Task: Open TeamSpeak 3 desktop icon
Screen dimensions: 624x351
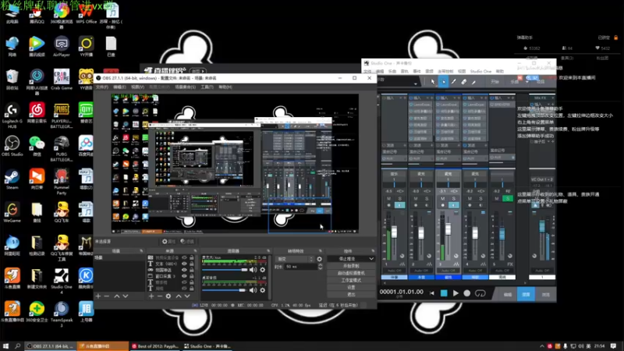Action: [62, 314]
